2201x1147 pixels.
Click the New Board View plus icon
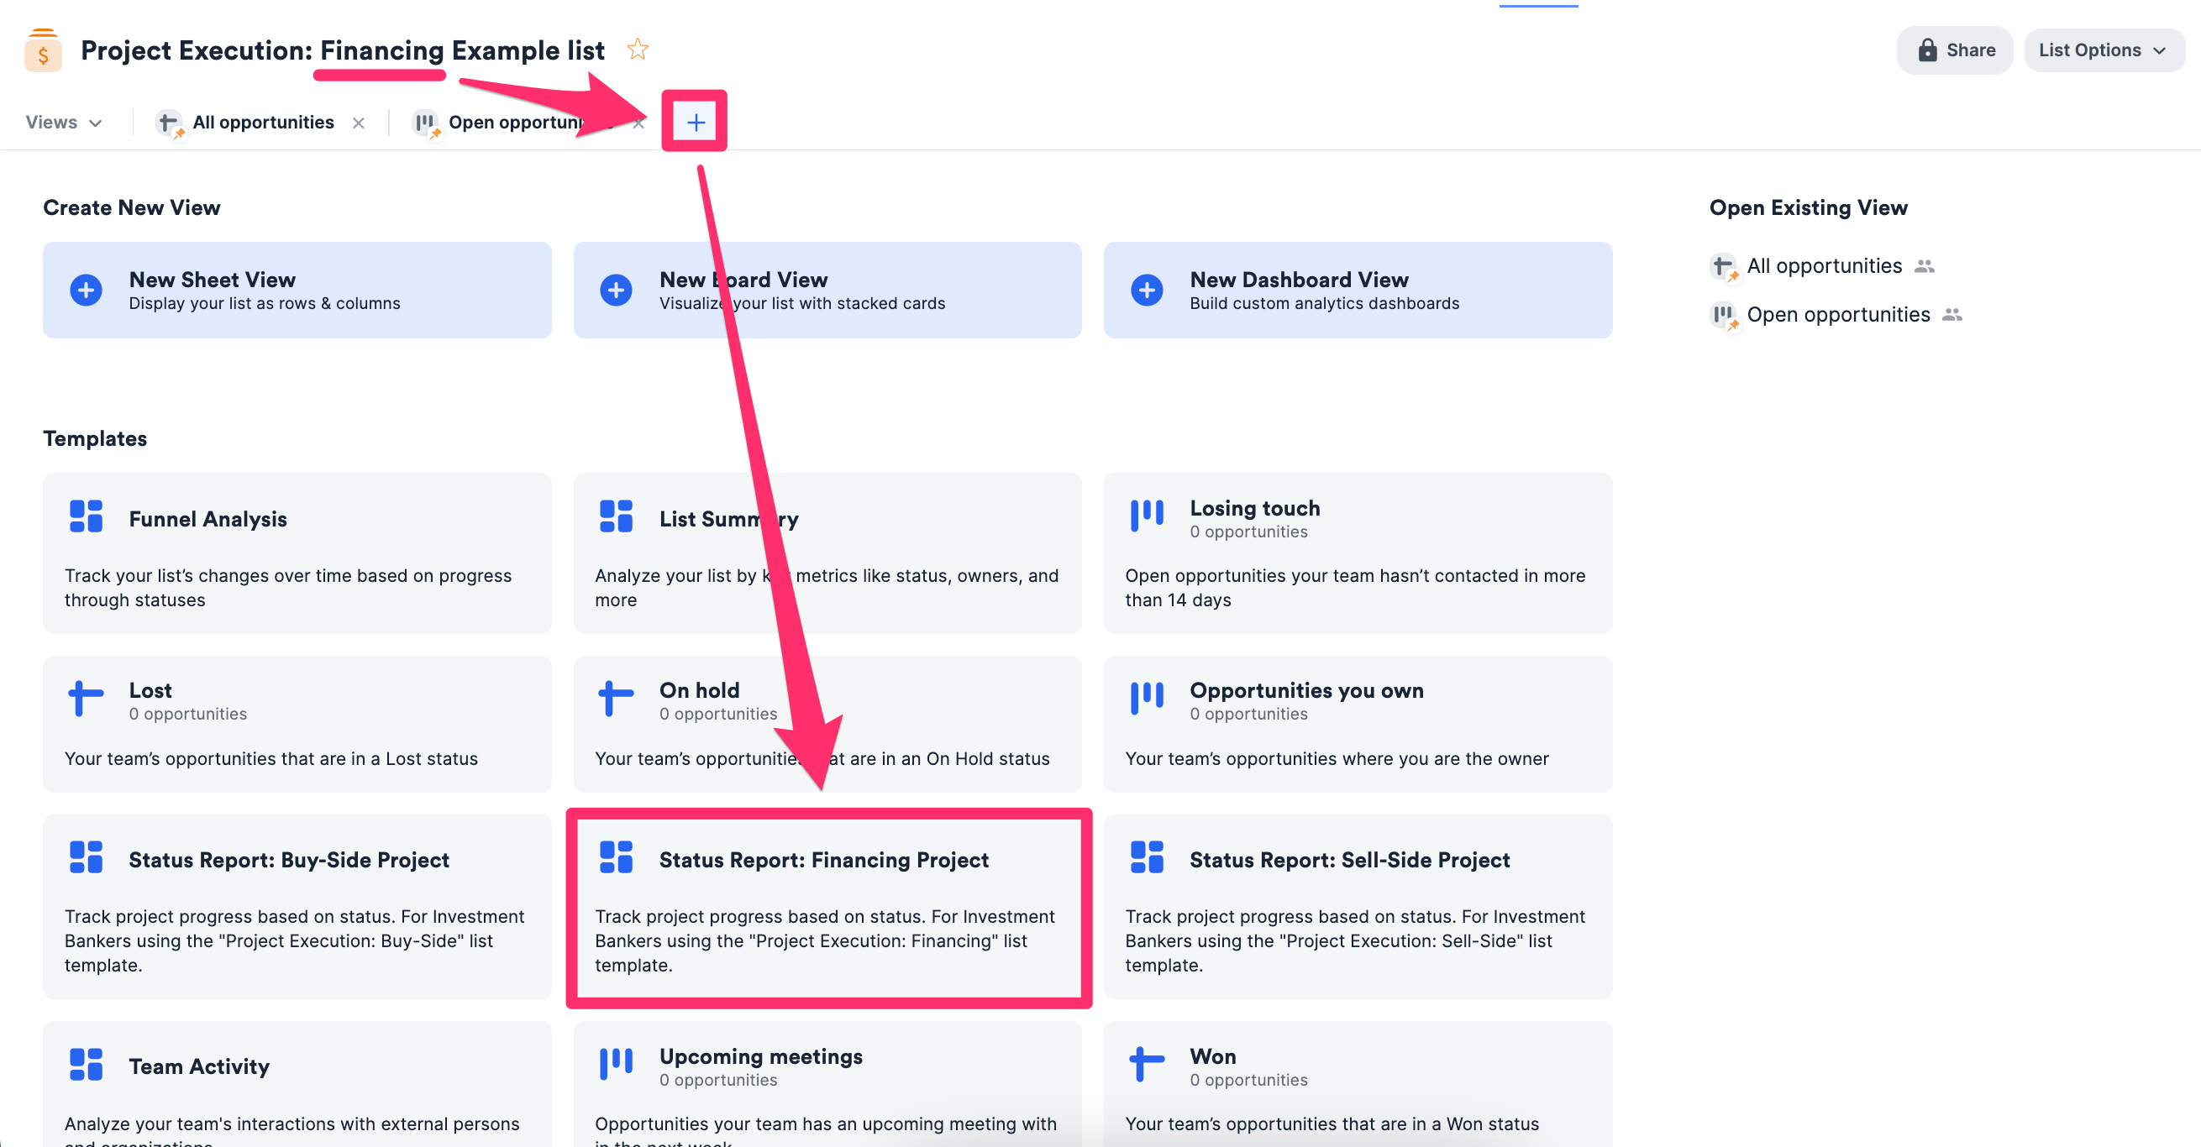point(616,290)
